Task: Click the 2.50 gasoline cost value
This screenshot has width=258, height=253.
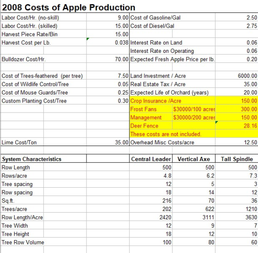Action: click(x=252, y=18)
